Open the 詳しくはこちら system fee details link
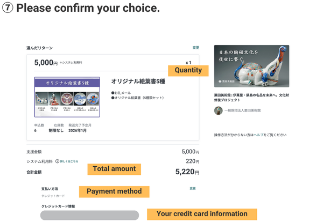The width and height of the screenshot is (323, 222). coord(69,161)
